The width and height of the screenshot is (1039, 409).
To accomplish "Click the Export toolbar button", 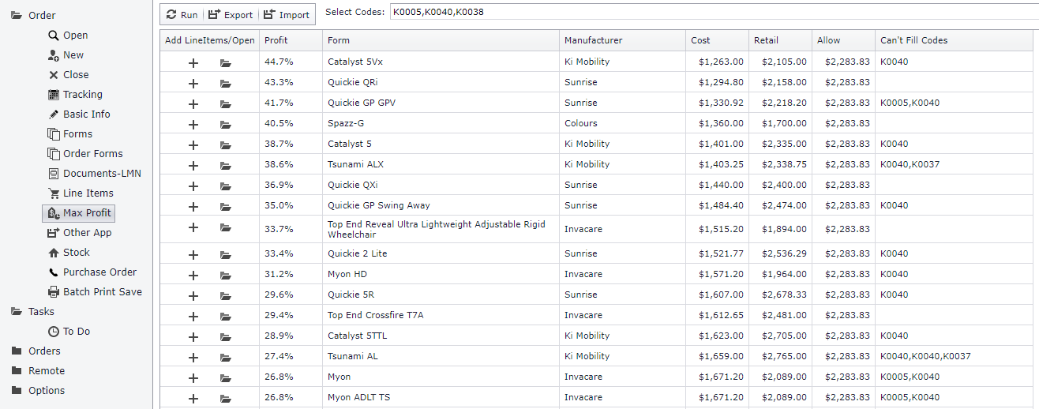I will pyautogui.click(x=231, y=14).
